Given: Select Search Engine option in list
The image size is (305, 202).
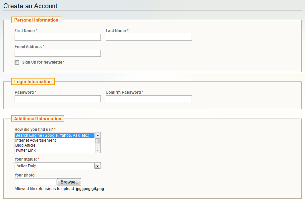Looking at the screenshot, I should [55, 135].
